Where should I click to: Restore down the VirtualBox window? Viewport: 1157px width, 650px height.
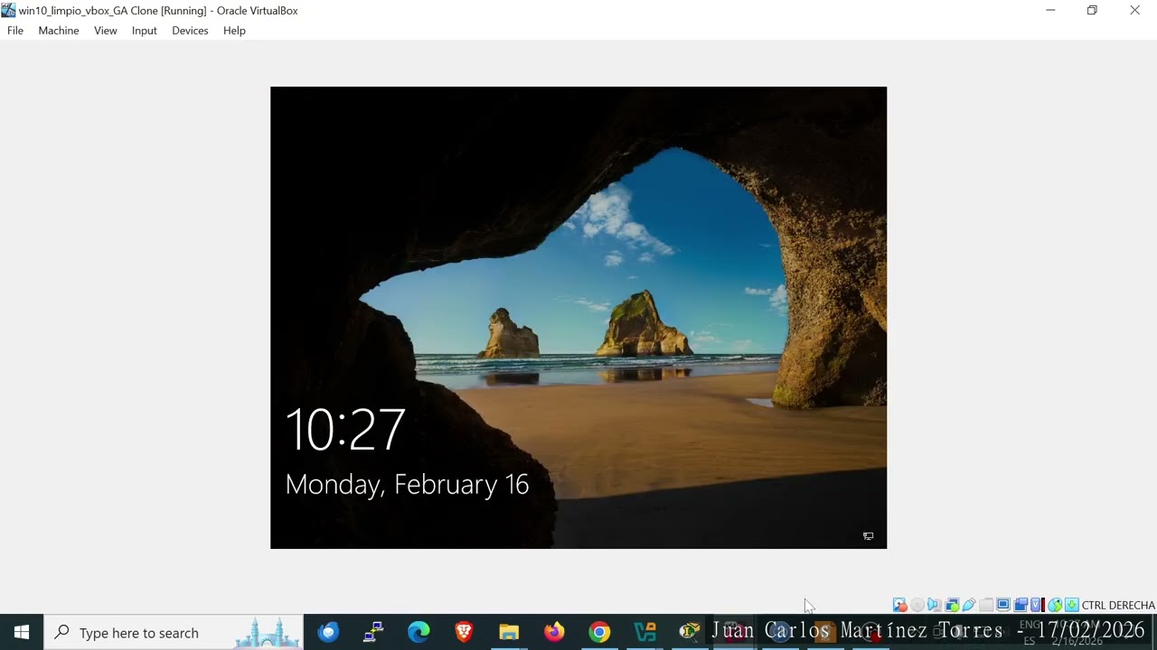click(x=1092, y=10)
